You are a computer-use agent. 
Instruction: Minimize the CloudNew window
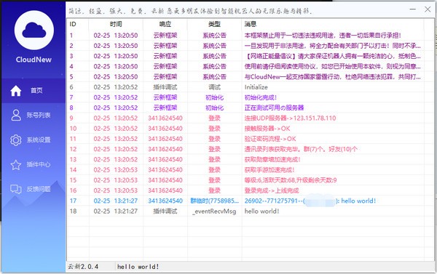click(x=413, y=9)
